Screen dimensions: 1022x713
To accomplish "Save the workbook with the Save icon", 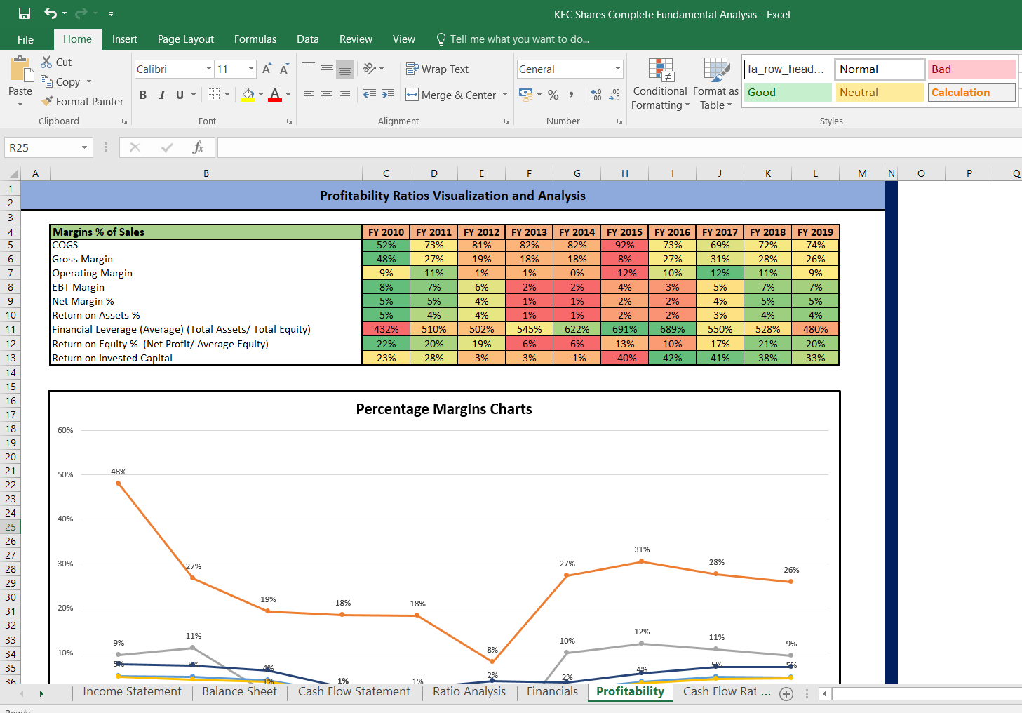I will pos(25,13).
